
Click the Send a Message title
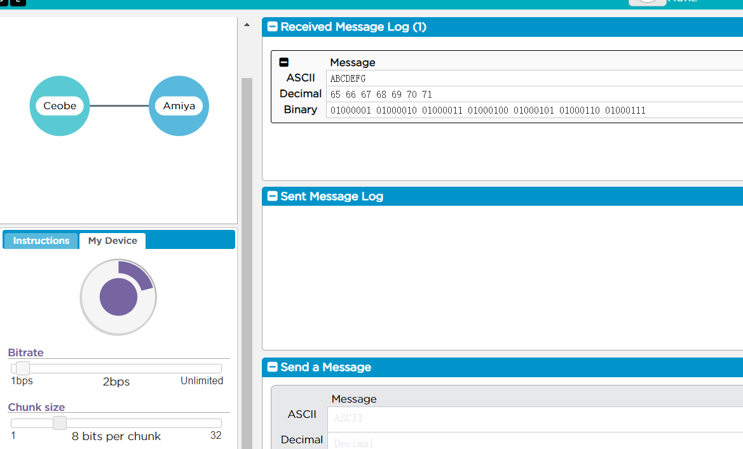[325, 367]
